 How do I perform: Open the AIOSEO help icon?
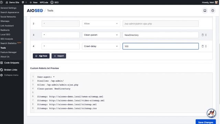pos(212,11)
